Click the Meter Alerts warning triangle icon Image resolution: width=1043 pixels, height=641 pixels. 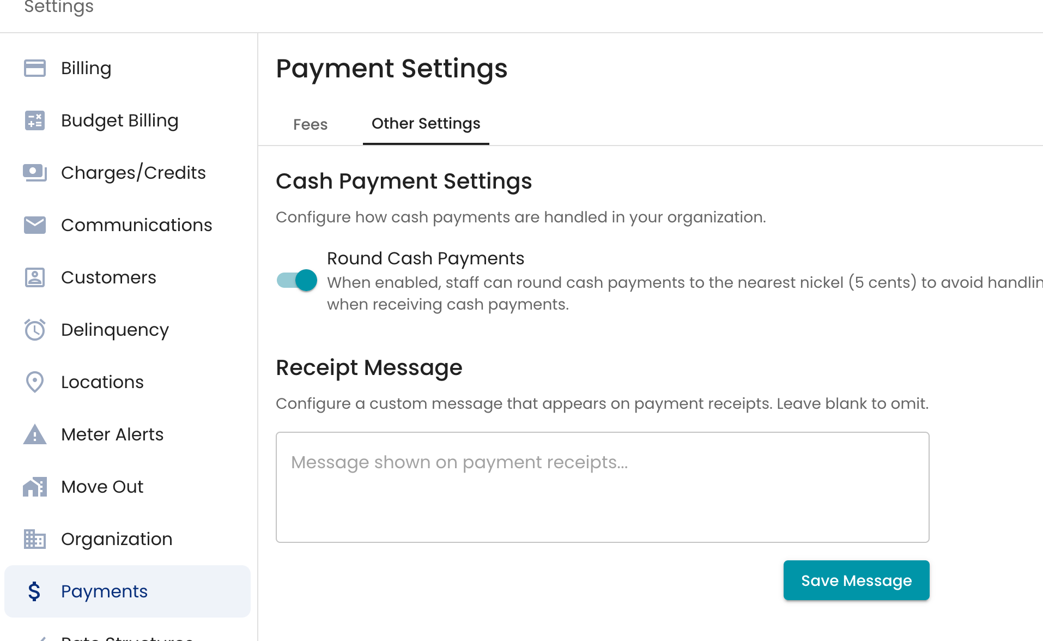(35, 434)
